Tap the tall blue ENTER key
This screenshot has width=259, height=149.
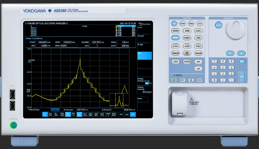(x=242, y=77)
